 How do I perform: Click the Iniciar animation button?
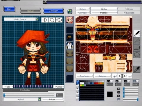pos(52,99)
